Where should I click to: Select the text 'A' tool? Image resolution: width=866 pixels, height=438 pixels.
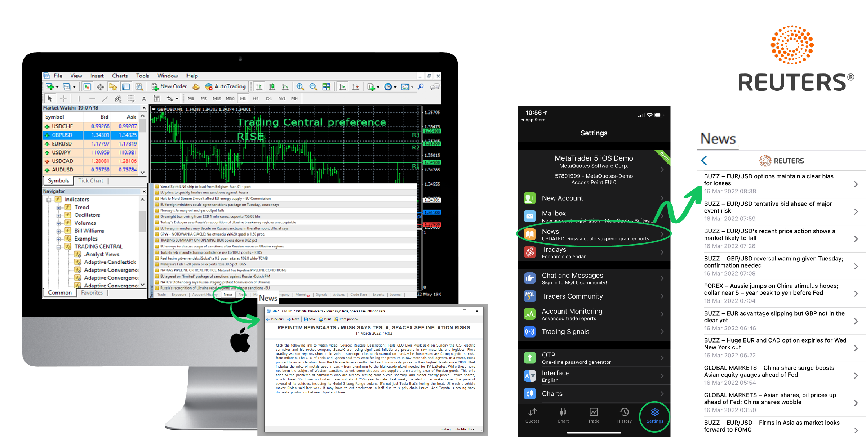pyautogui.click(x=144, y=99)
